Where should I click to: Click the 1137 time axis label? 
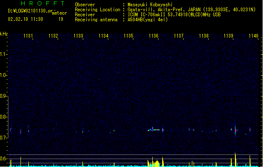pyautogui.click(x=179, y=36)
